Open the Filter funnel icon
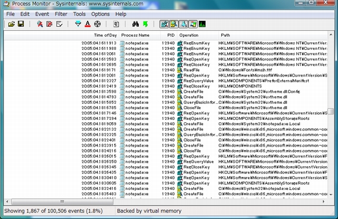Viewport: 338px width, 219px height. coord(78,24)
